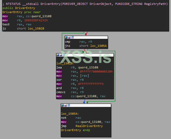Select the 'public DriverEntry' line
Viewport: 171px width, 139px height.
[x=19, y=8]
